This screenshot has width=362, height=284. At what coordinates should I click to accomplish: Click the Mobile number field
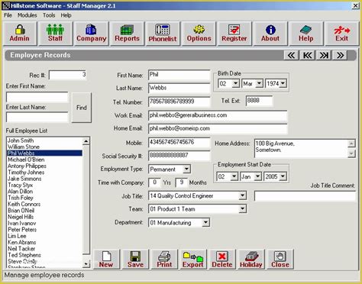(179, 142)
